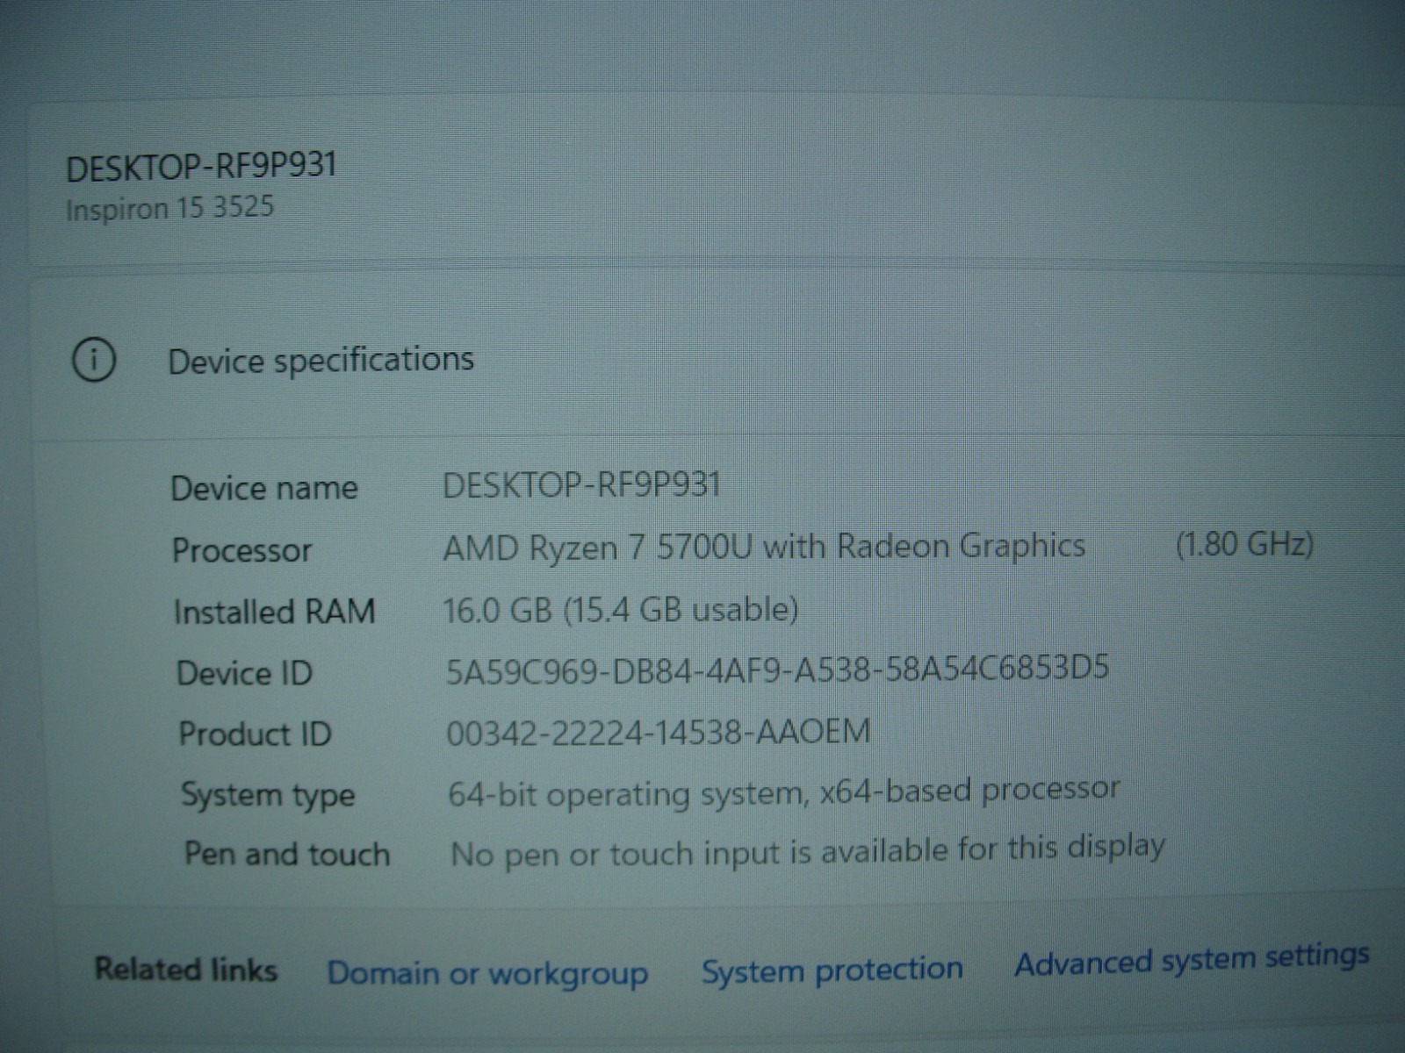
Task: Click the Pen and touch label
Action: point(287,854)
